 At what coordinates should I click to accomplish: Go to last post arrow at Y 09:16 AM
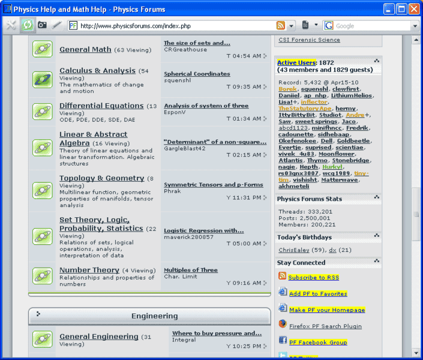tap(265, 283)
